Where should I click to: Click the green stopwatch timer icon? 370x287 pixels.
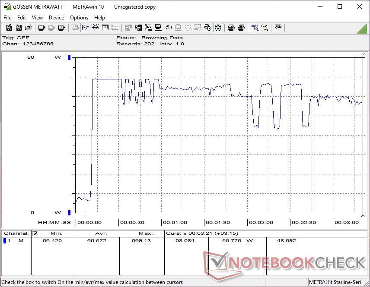tap(218, 28)
